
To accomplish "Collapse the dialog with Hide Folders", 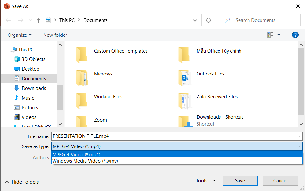I will click(22, 182).
